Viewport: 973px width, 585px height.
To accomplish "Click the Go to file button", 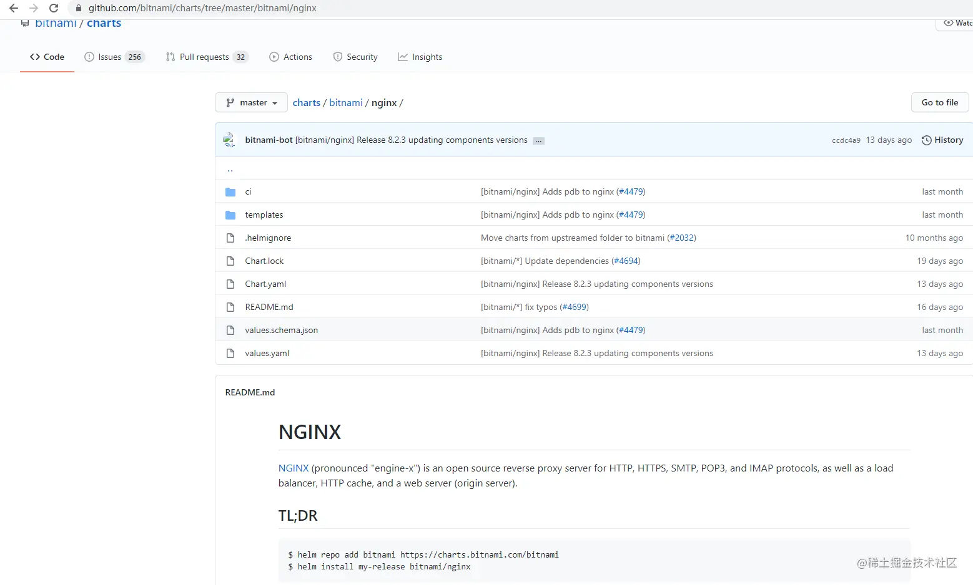I will (x=940, y=102).
